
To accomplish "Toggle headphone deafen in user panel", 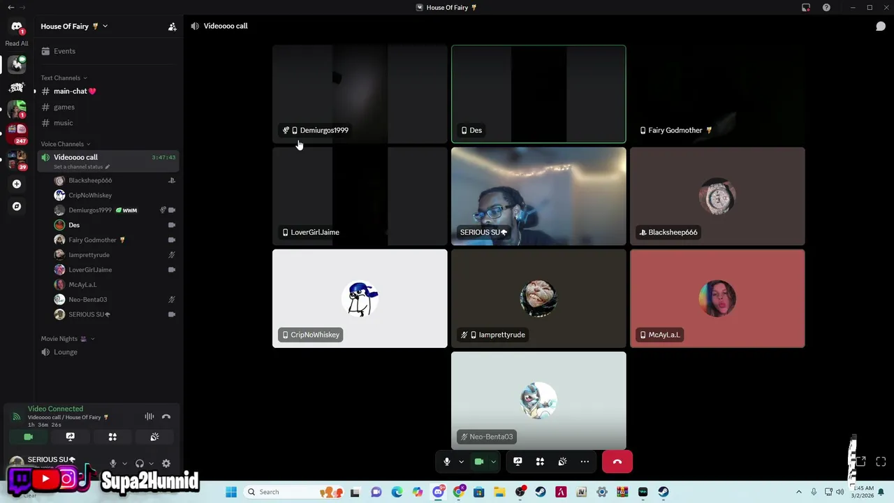I will (140, 463).
